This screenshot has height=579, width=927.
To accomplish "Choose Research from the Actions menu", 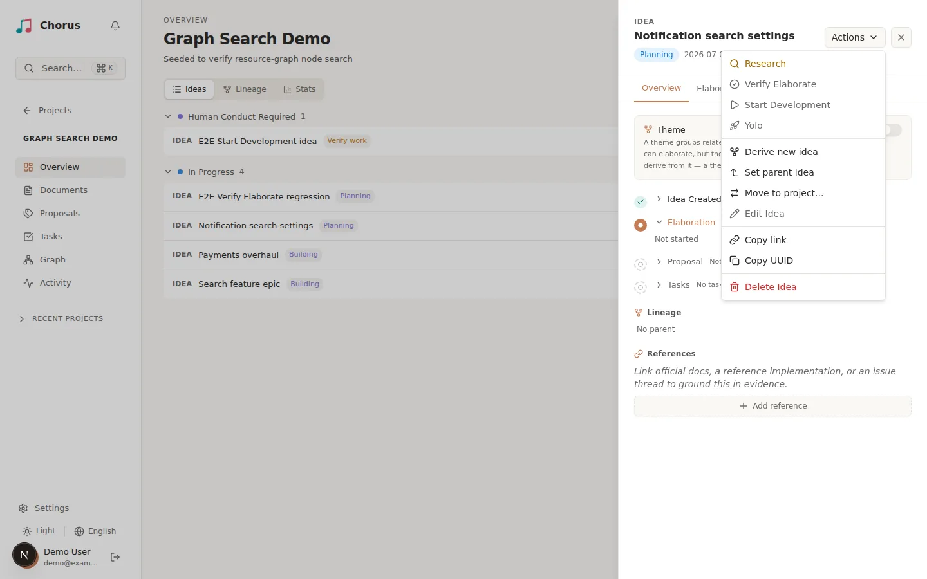I will [x=803, y=64].
